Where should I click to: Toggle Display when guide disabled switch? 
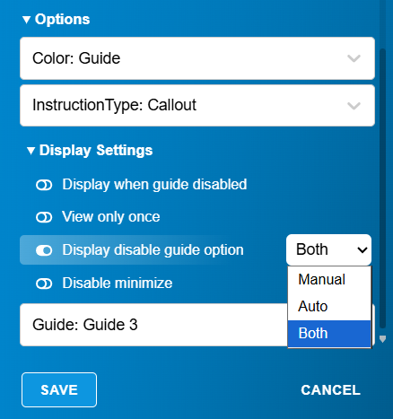click(x=44, y=185)
